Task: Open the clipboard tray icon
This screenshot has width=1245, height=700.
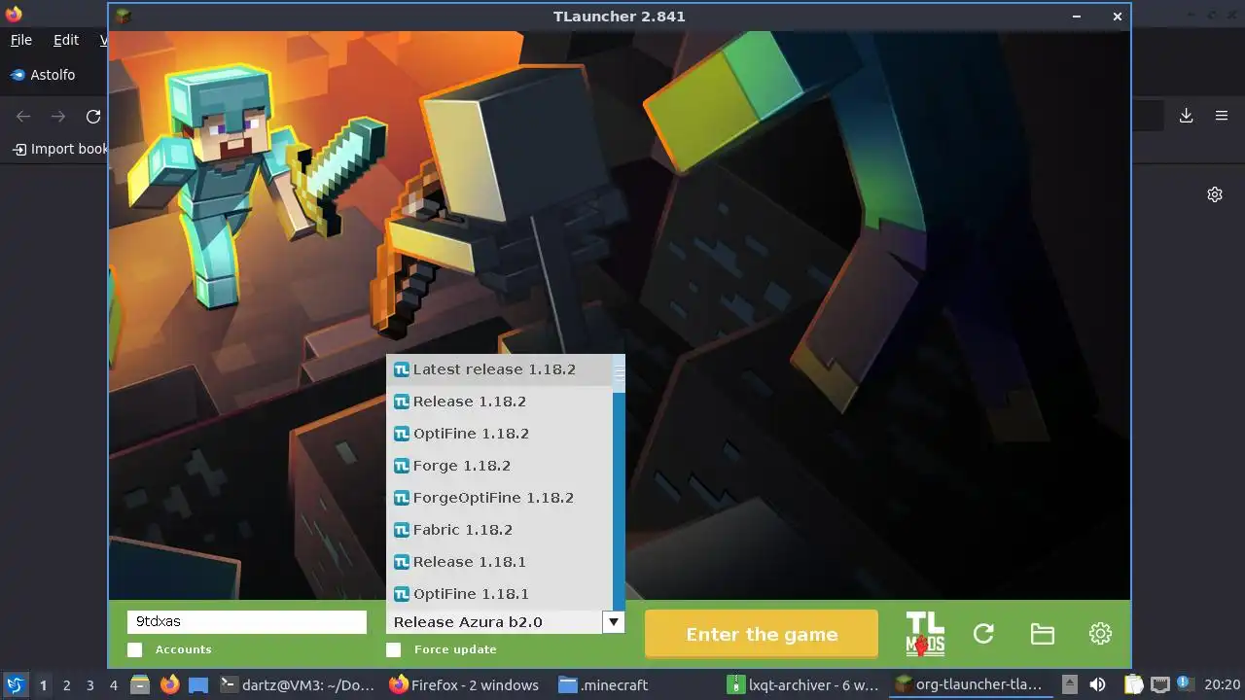Action: [x=1134, y=684]
